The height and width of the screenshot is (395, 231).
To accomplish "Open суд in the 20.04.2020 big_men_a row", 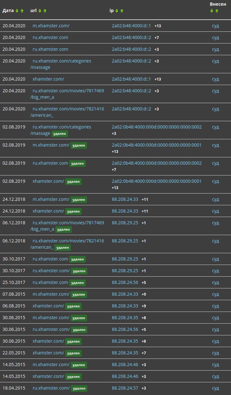I will [215, 91].
